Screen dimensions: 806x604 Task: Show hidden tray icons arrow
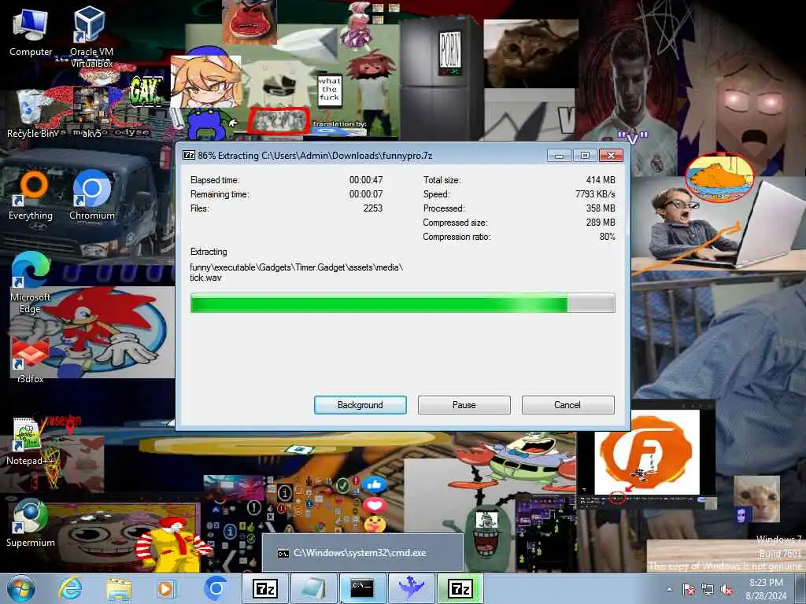pos(669,589)
